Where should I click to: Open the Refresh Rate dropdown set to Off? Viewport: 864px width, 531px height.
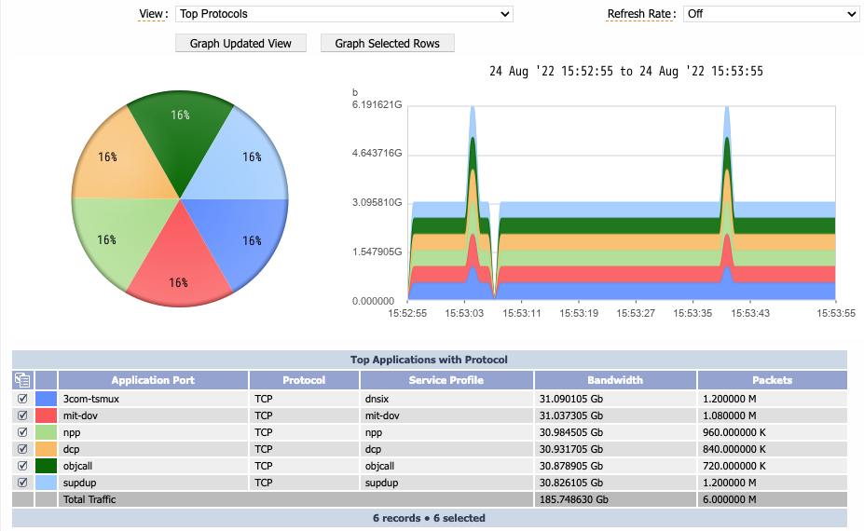[771, 14]
